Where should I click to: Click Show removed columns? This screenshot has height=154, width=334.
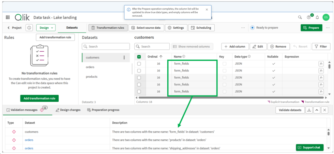pos(192,46)
